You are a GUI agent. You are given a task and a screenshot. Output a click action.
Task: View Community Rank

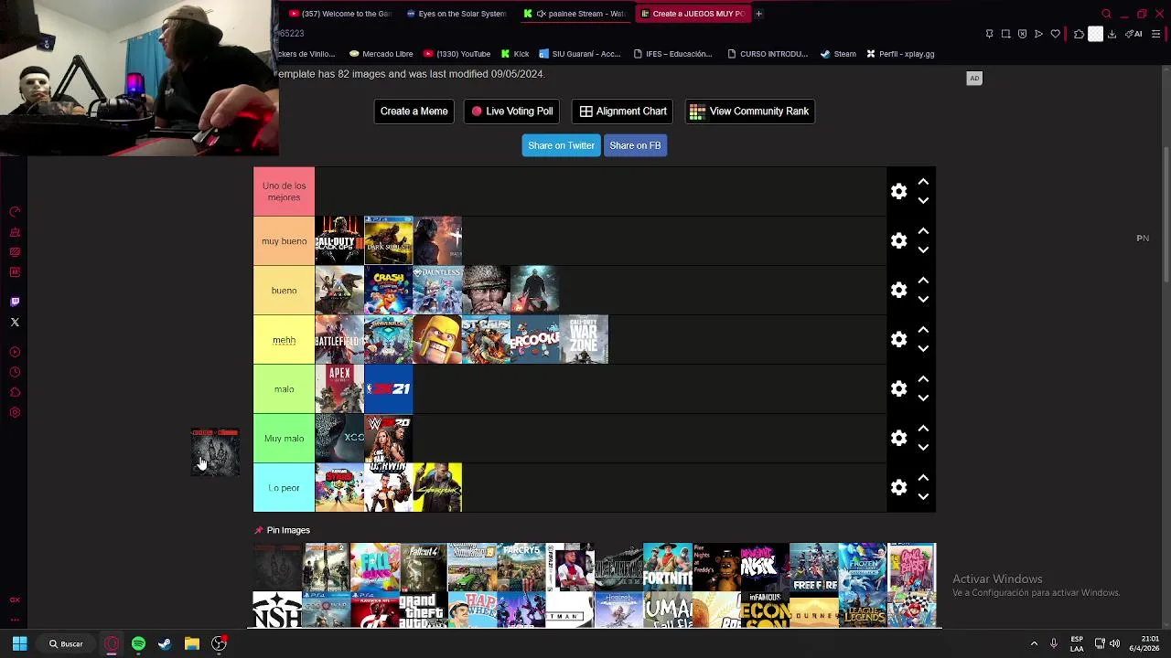(x=749, y=111)
